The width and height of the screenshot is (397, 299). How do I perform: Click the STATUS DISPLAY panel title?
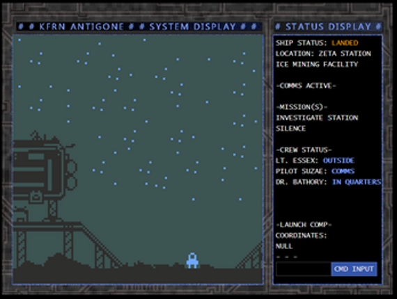328,26
